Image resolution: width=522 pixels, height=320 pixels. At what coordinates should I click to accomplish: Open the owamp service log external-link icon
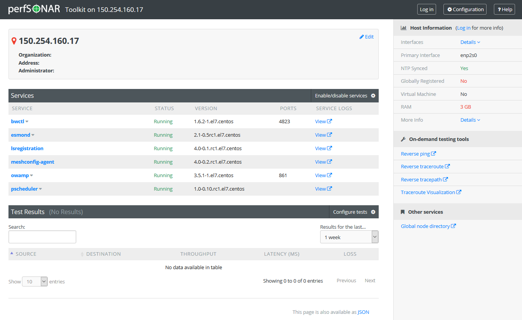click(x=330, y=175)
